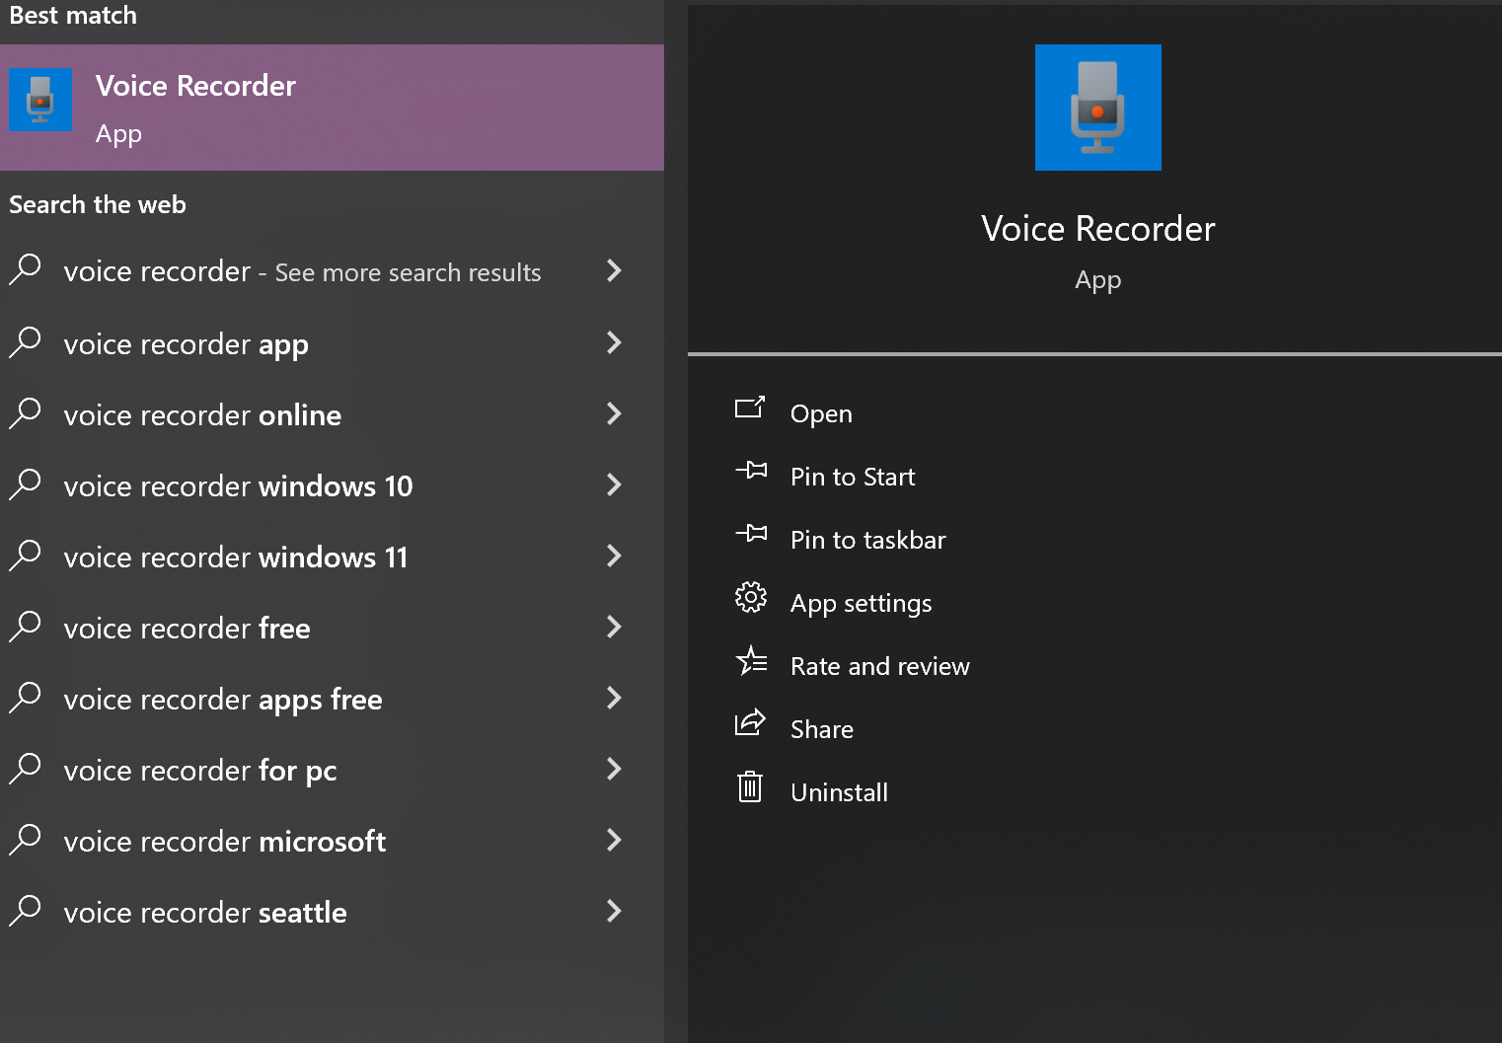Select 'voice recorder windows 10' suggestion text
This screenshot has width=1502, height=1043.
(x=238, y=486)
